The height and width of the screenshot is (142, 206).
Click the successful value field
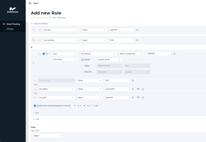coord(117,89)
